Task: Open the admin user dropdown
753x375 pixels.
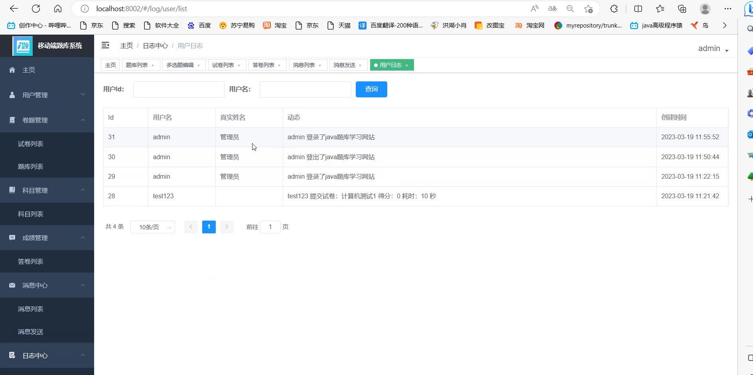Action: 713,49
